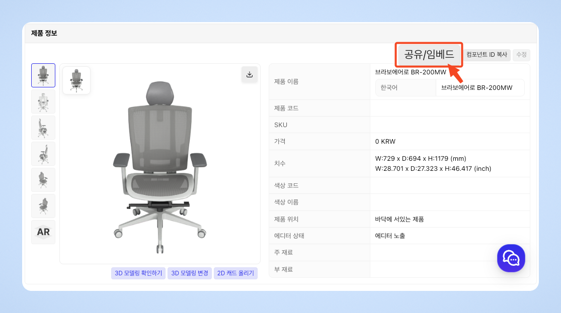Screen dimensions: 561x313
Task: Click the 제품 이름 label
Action: pyautogui.click(x=286, y=81)
